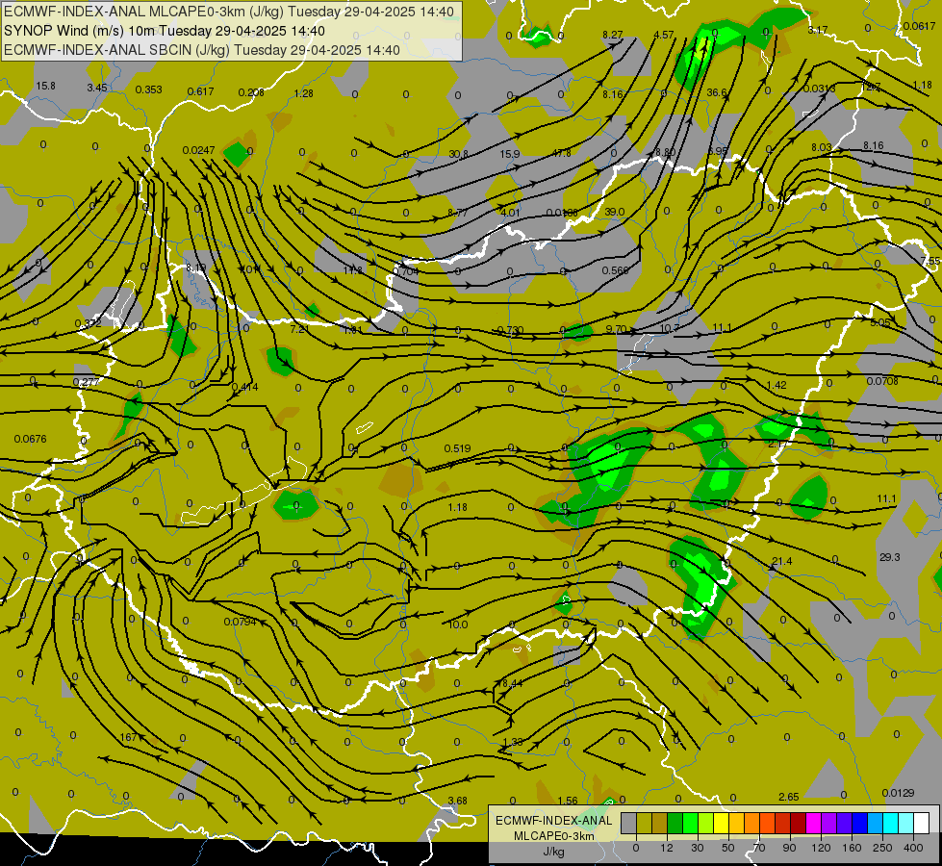This screenshot has height=866, width=942.
Task: Click the 'ECMWF-INDEX-ANAL' line in the legend box
Action: (x=554, y=821)
